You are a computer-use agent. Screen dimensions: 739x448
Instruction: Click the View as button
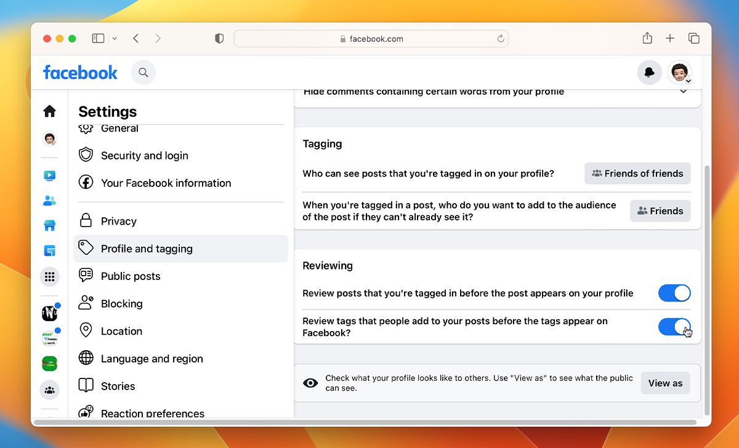(x=665, y=383)
